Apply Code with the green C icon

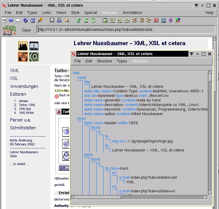tap(93, 21)
